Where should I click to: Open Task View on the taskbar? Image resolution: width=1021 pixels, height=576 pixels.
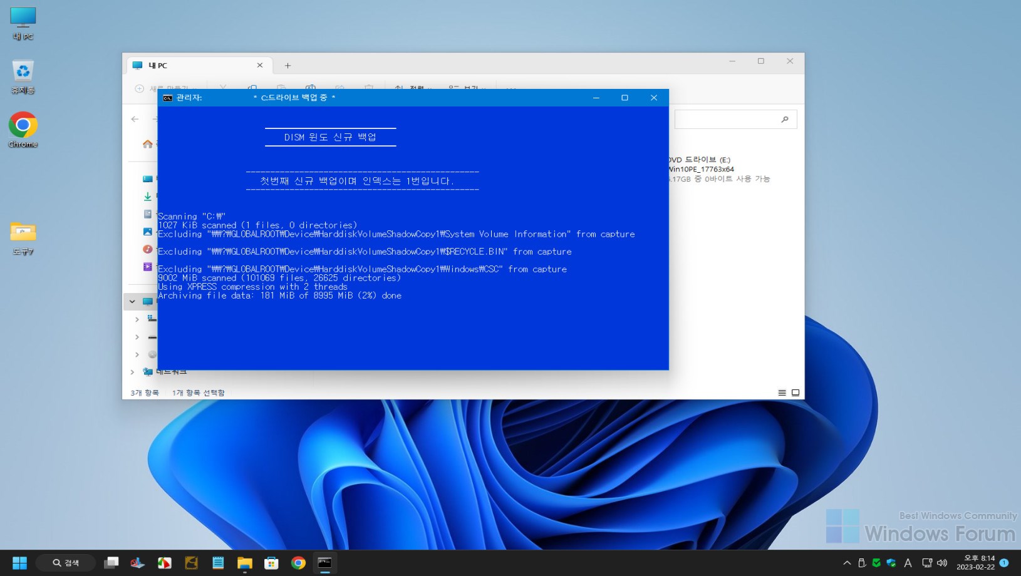(111, 563)
